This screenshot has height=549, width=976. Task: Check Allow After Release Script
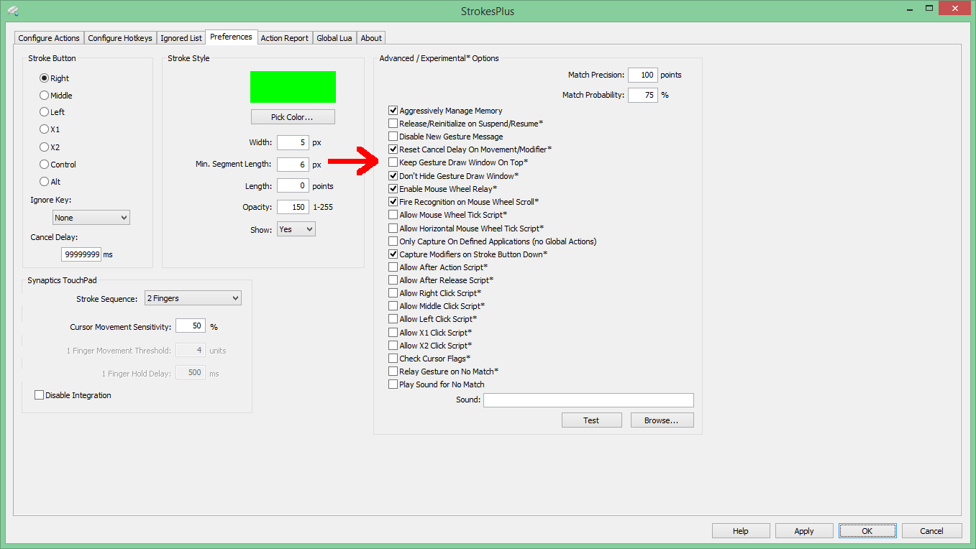(x=393, y=280)
